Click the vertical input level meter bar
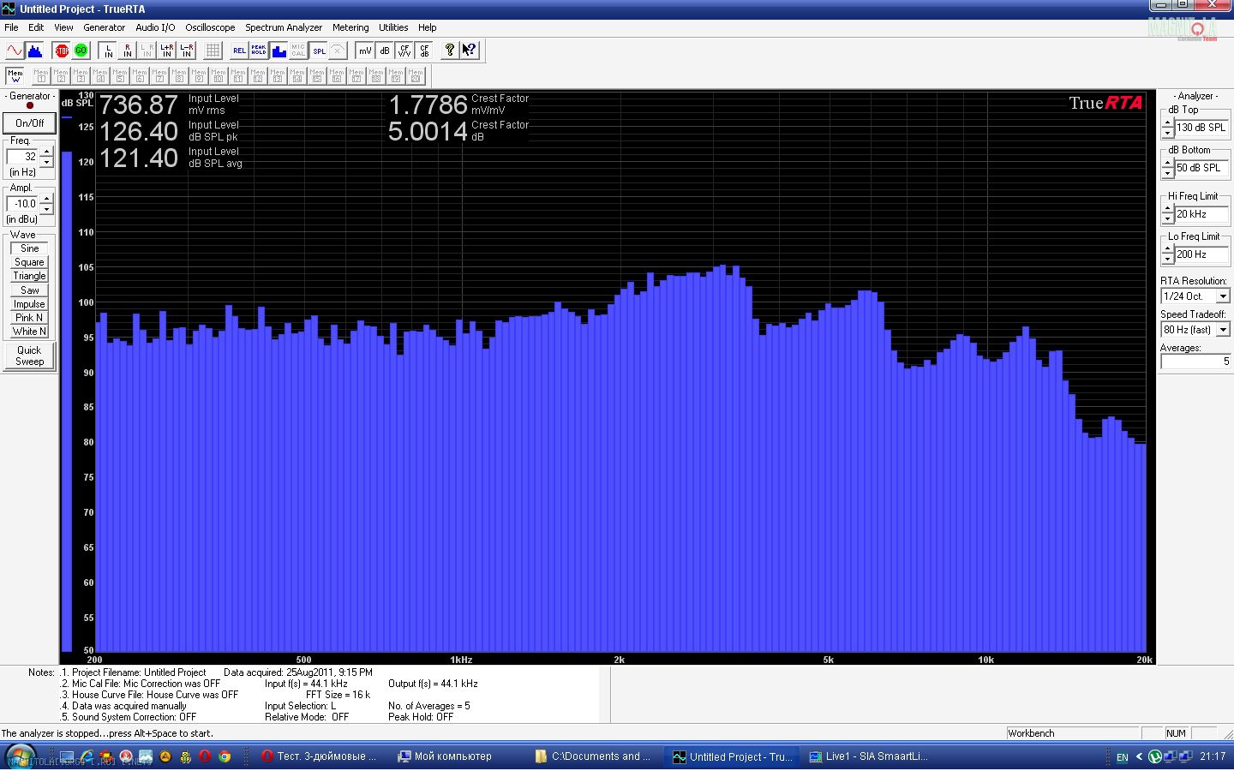Screen dimensions: 1234x771 (66, 394)
